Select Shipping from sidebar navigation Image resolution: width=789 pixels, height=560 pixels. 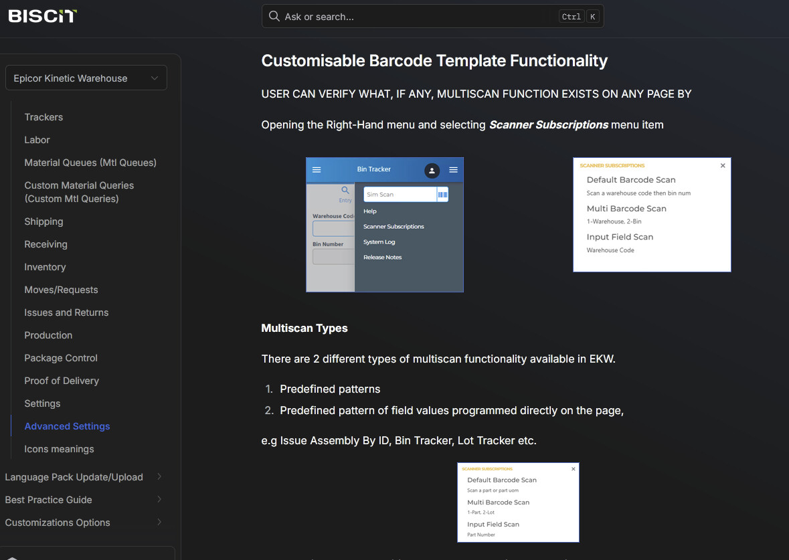tap(43, 221)
